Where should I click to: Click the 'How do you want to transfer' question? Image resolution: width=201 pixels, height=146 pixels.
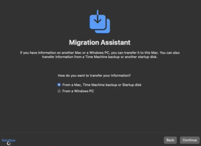coord(94,76)
